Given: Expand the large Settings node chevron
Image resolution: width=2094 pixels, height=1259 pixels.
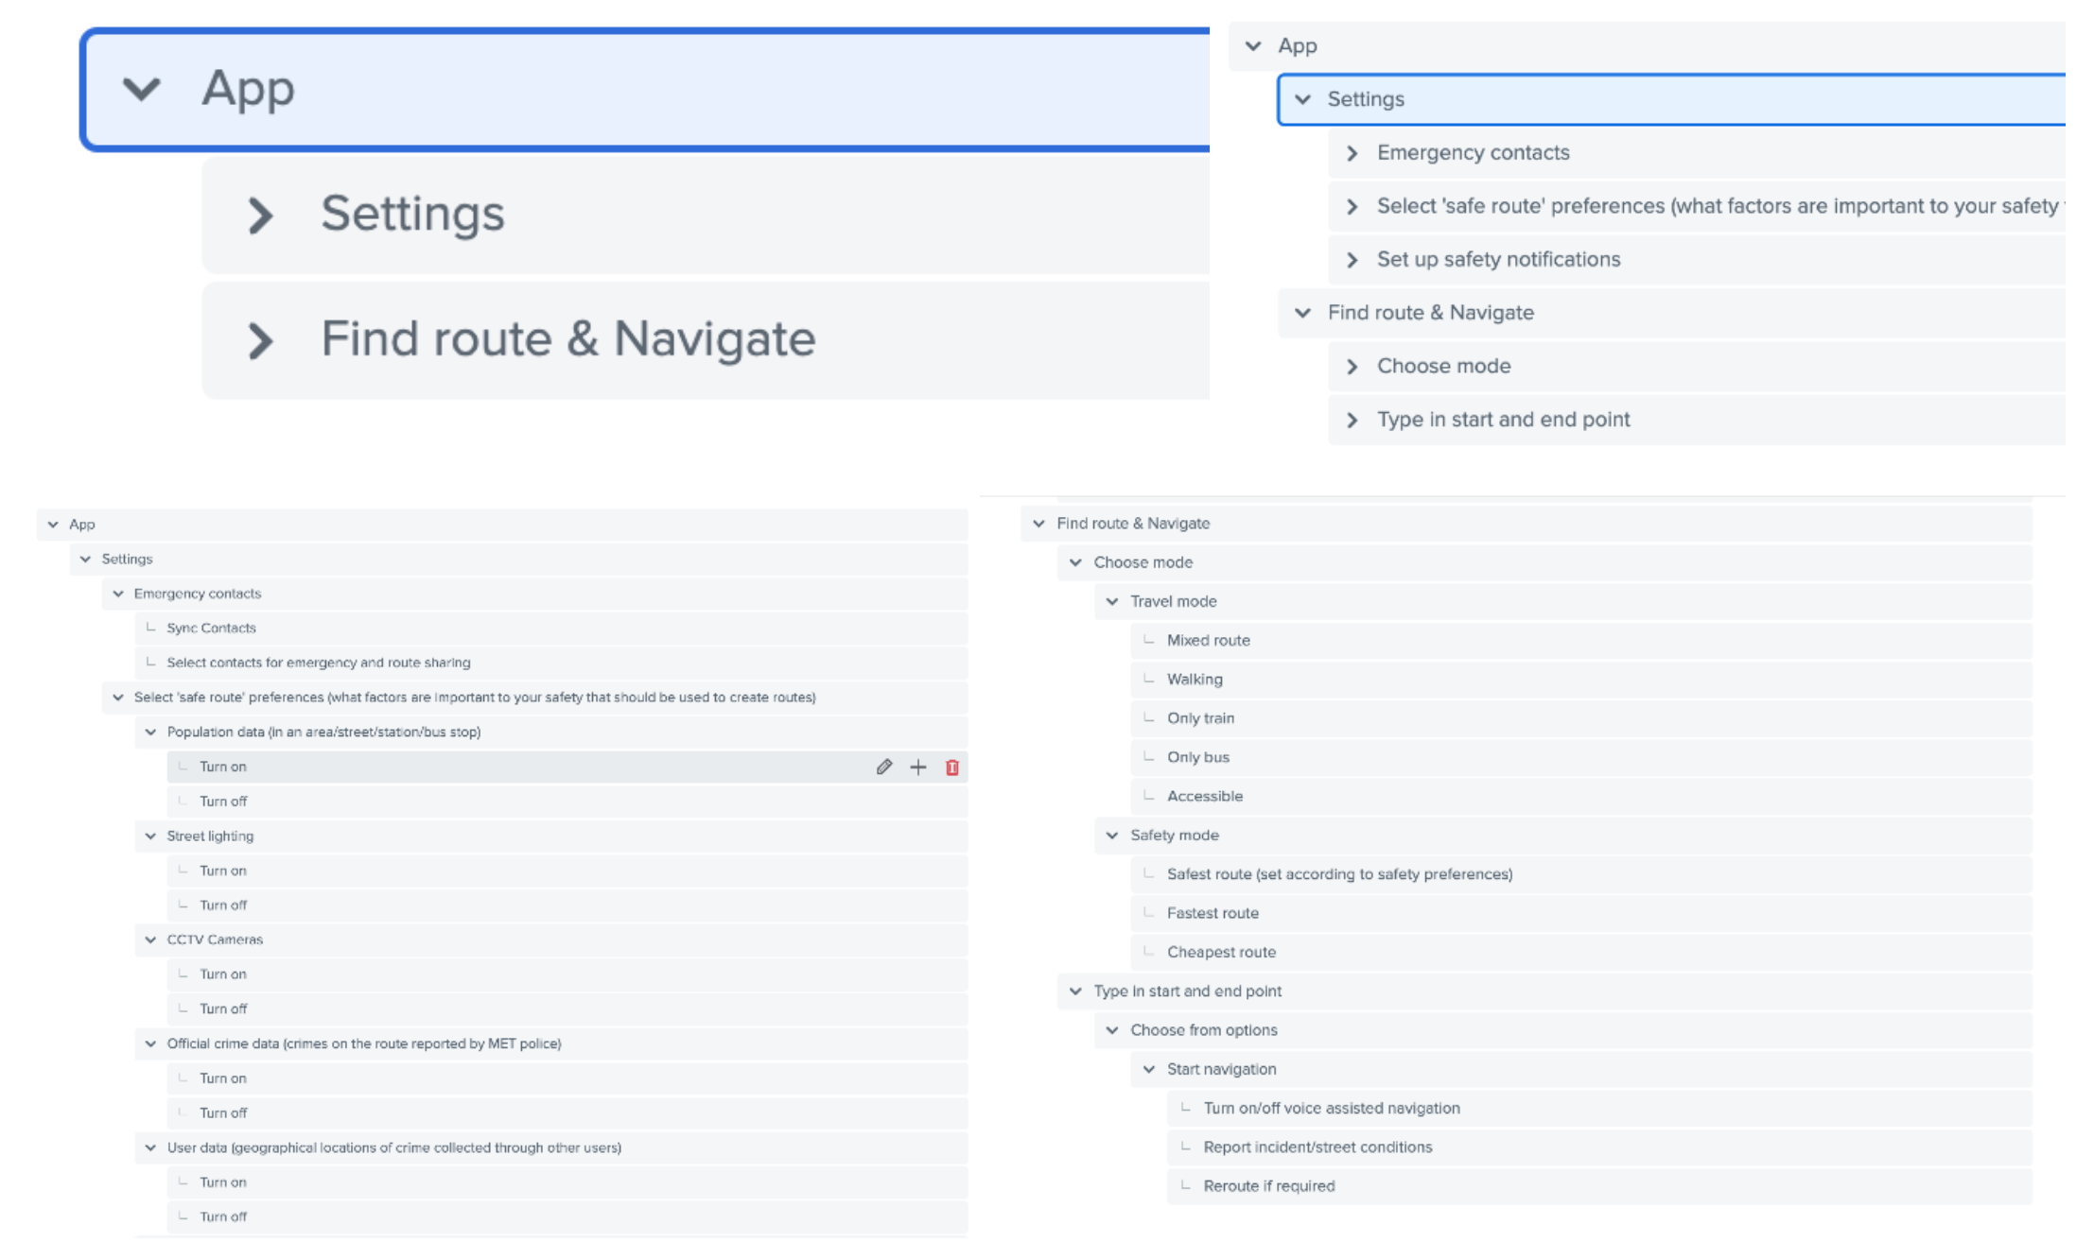Looking at the screenshot, I should [x=260, y=215].
